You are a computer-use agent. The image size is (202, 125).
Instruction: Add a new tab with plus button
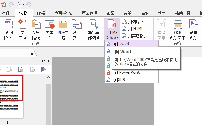point(44,53)
